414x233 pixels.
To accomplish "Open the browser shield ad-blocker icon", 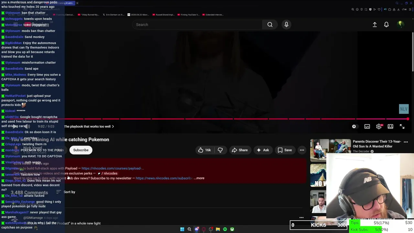I will coord(370,9).
